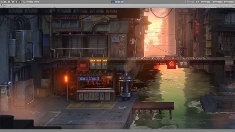Select the Hand tool in the toolbar

[x=3, y=2]
